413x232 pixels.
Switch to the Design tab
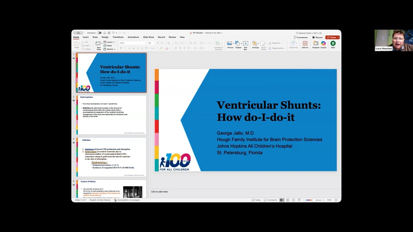(105, 37)
